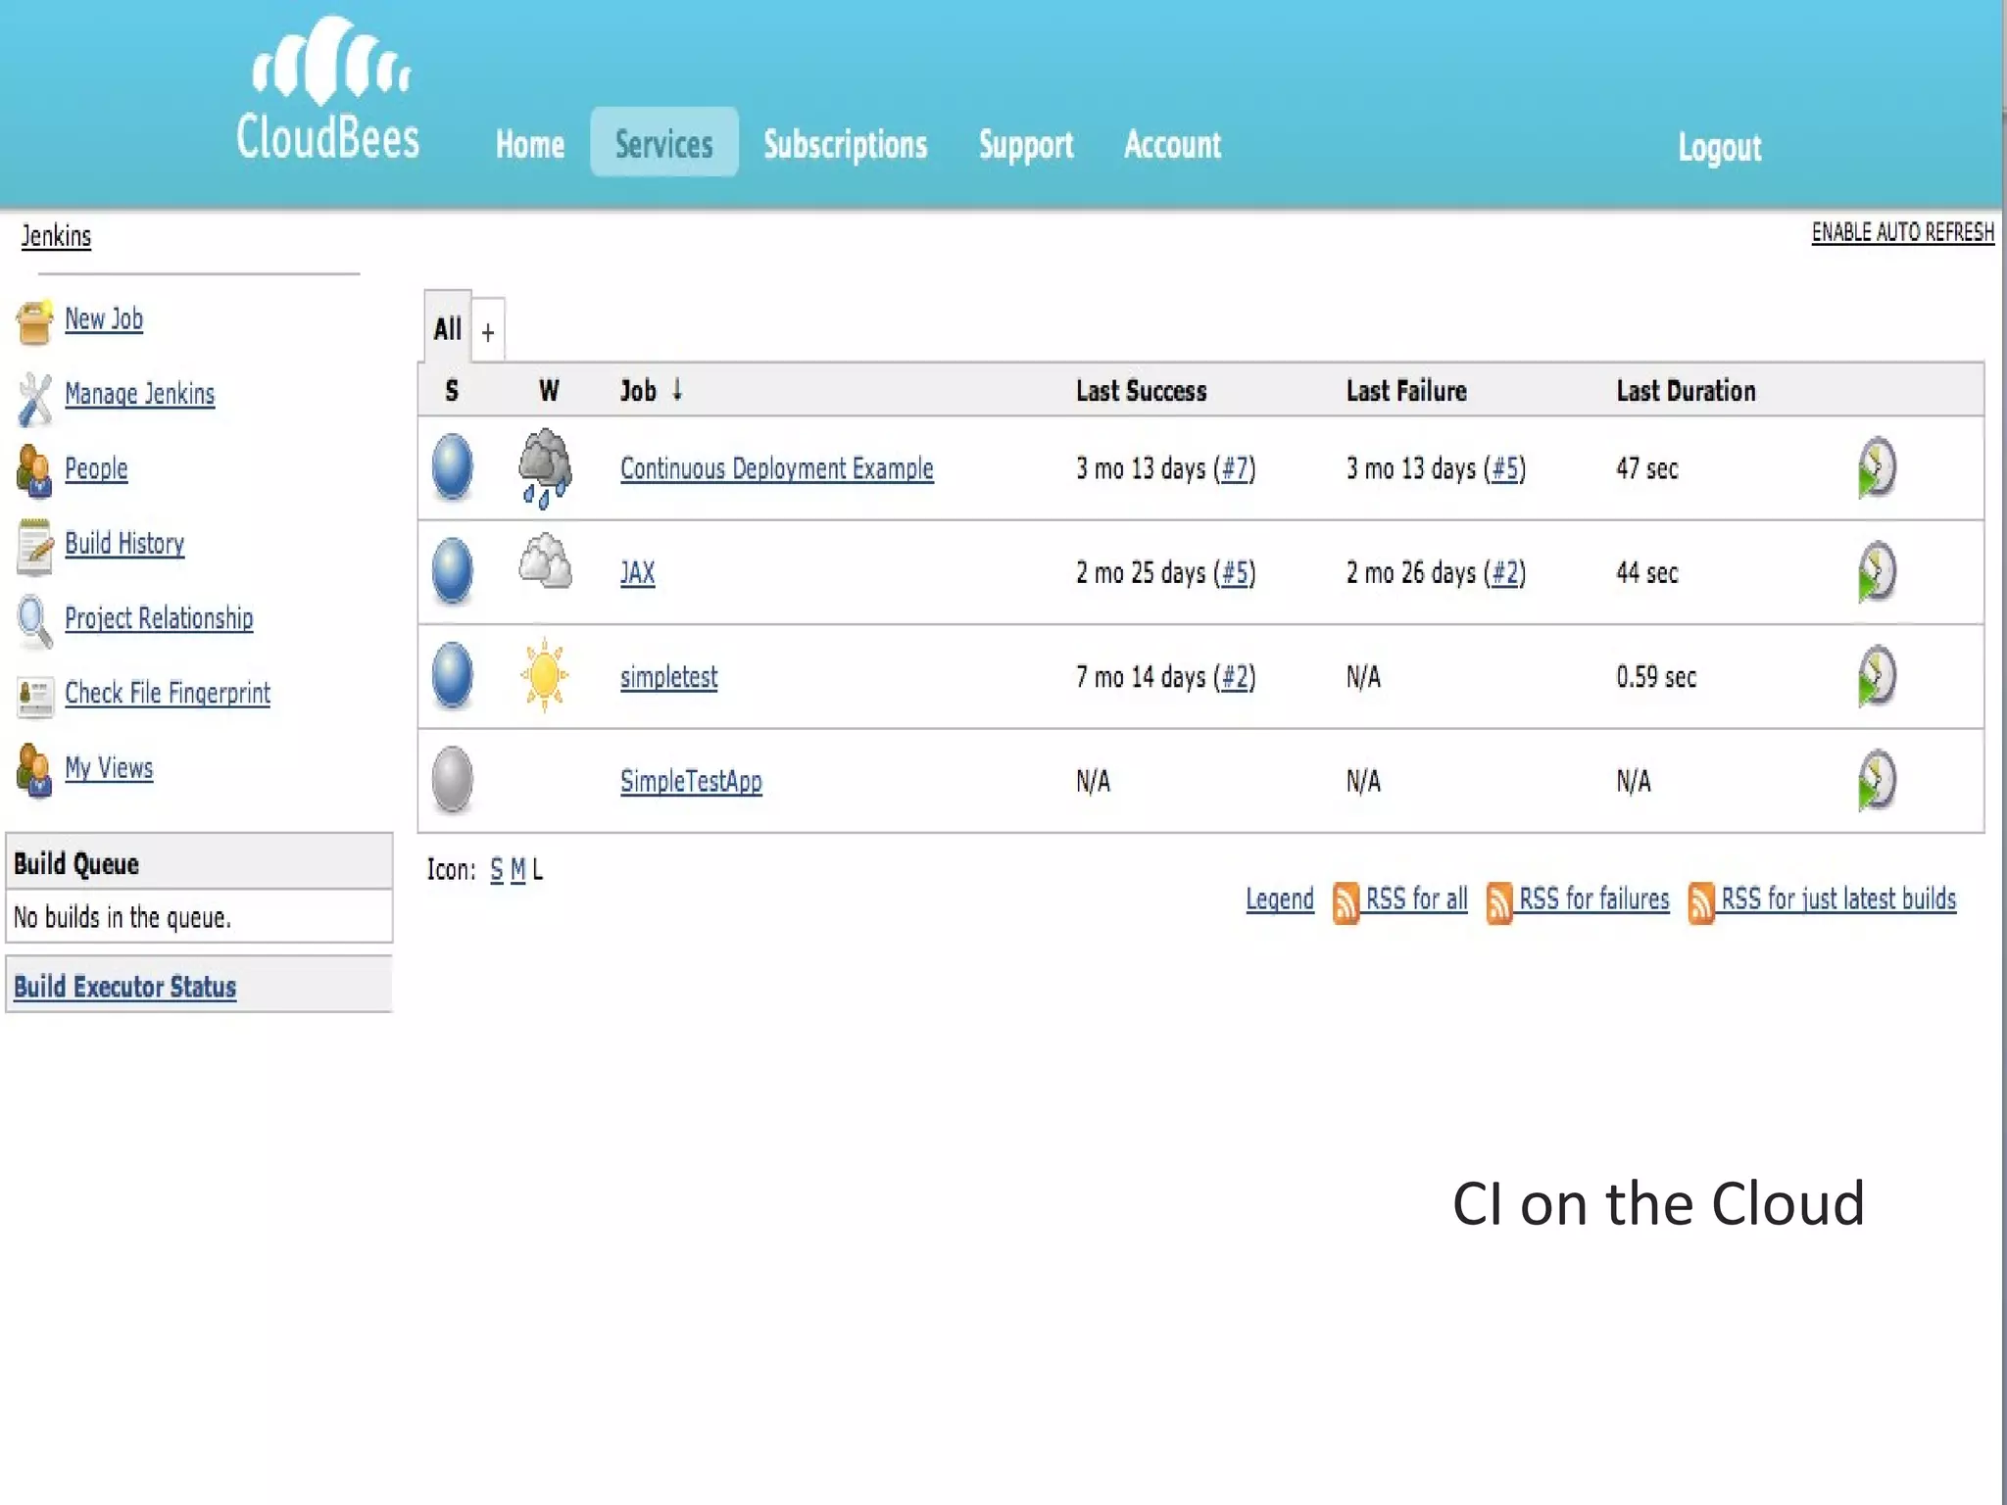Open build #2 of simpletest
The width and height of the screenshot is (2007, 1505).
1235,677
